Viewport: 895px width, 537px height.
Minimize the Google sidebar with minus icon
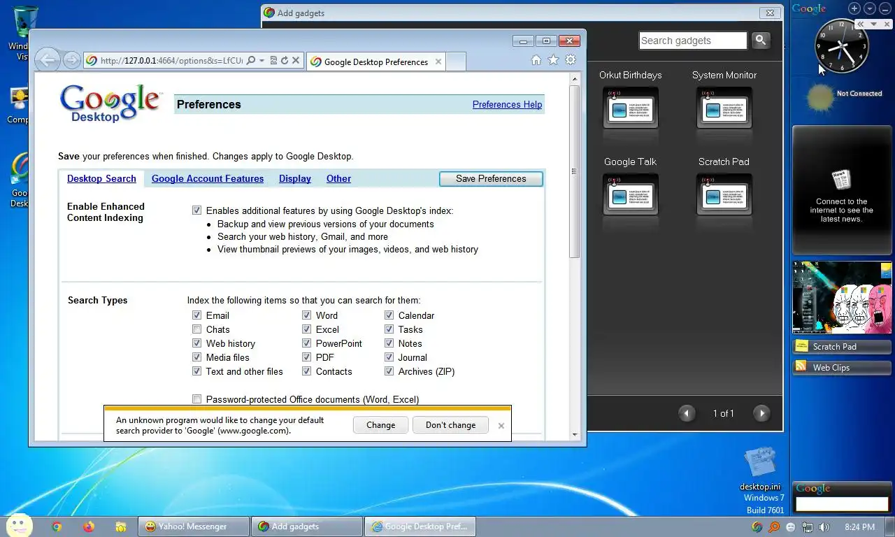click(x=885, y=8)
